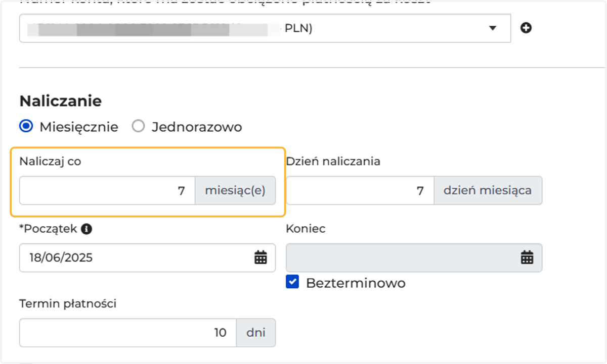Click the dni unit label
The width and height of the screenshot is (607, 364).
(256, 333)
